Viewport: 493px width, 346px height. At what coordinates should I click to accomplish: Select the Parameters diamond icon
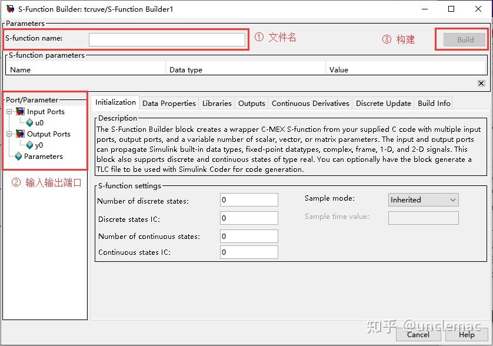[18, 156]
